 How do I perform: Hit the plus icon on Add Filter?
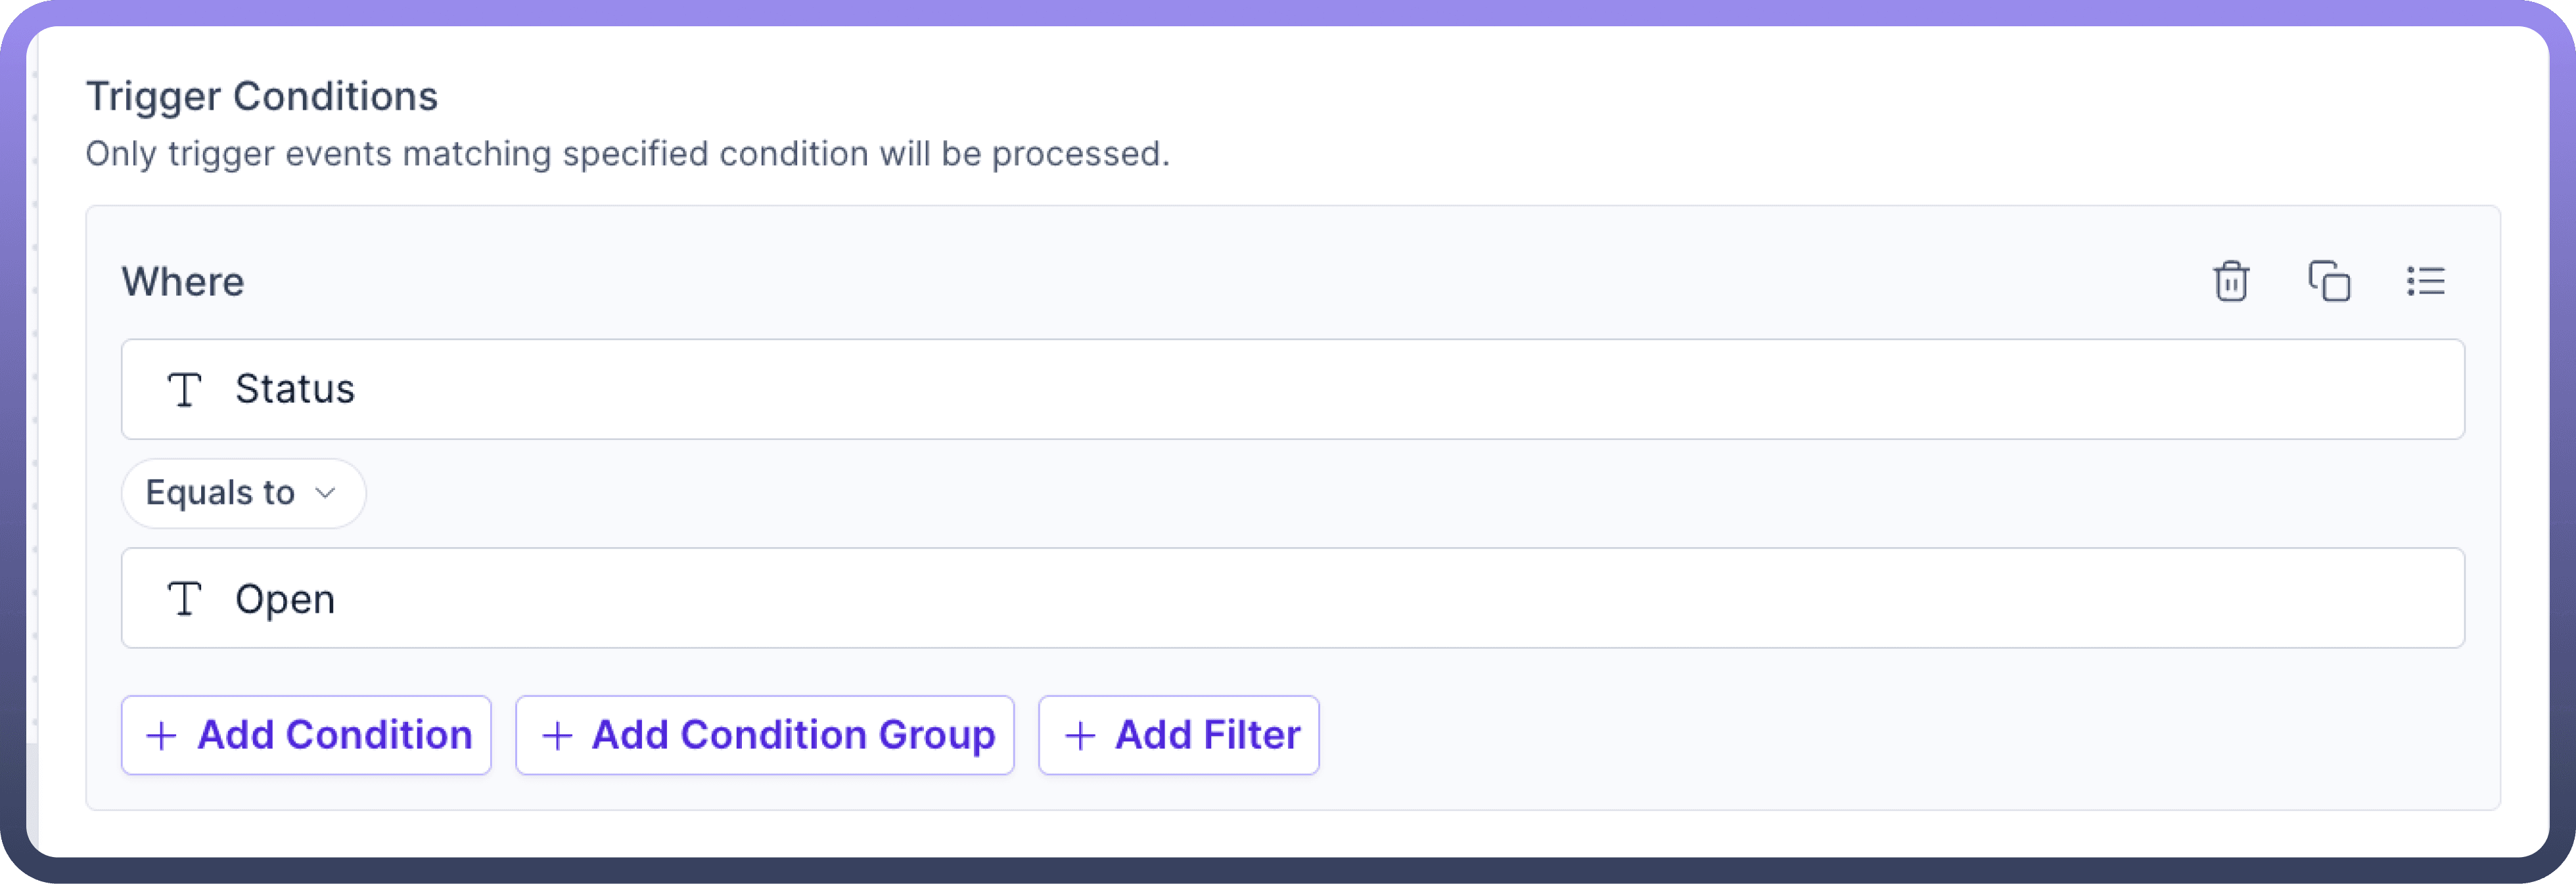(1080, 736)
